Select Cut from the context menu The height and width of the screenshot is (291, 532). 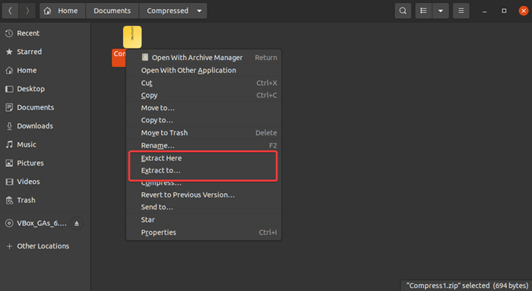[204, 83]
